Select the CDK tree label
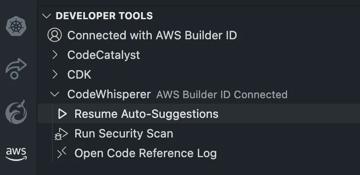Viewport: 360px width, 175px height. coord(79,75)
